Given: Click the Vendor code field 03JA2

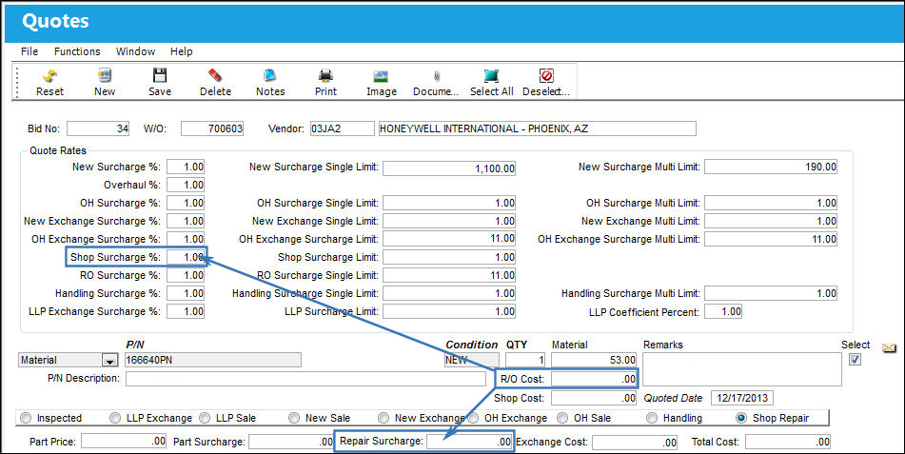Looking at the screenshot, I should click(342, 128).
